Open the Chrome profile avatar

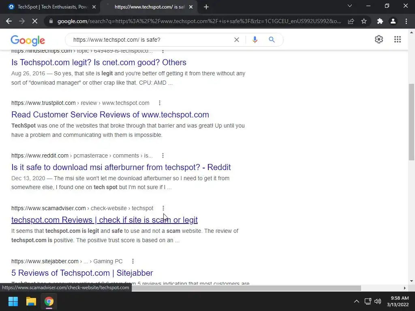[393, 21]
